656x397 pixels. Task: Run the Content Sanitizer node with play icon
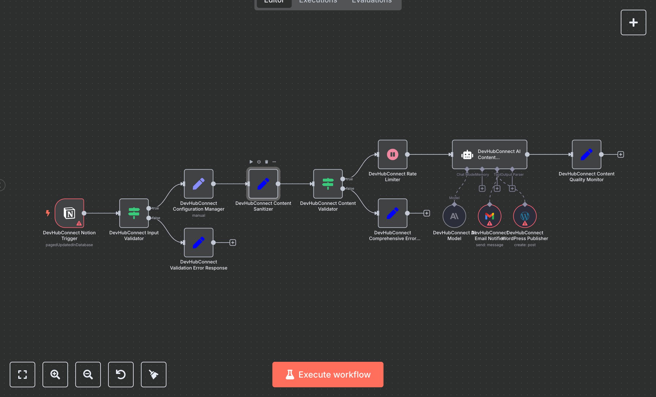[x=251, y=162]
